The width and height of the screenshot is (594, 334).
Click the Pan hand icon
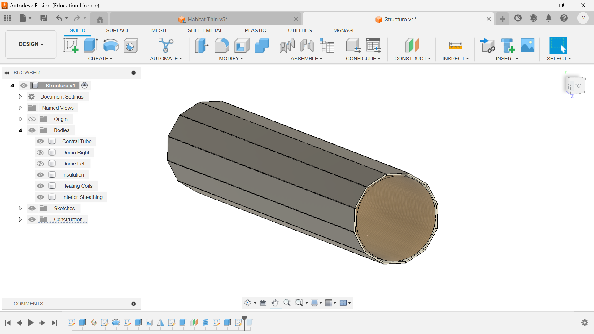tap(275, 303)
